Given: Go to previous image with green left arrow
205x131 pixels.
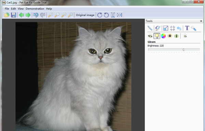Looking at the screenshot, I should (x=22, y=15).
